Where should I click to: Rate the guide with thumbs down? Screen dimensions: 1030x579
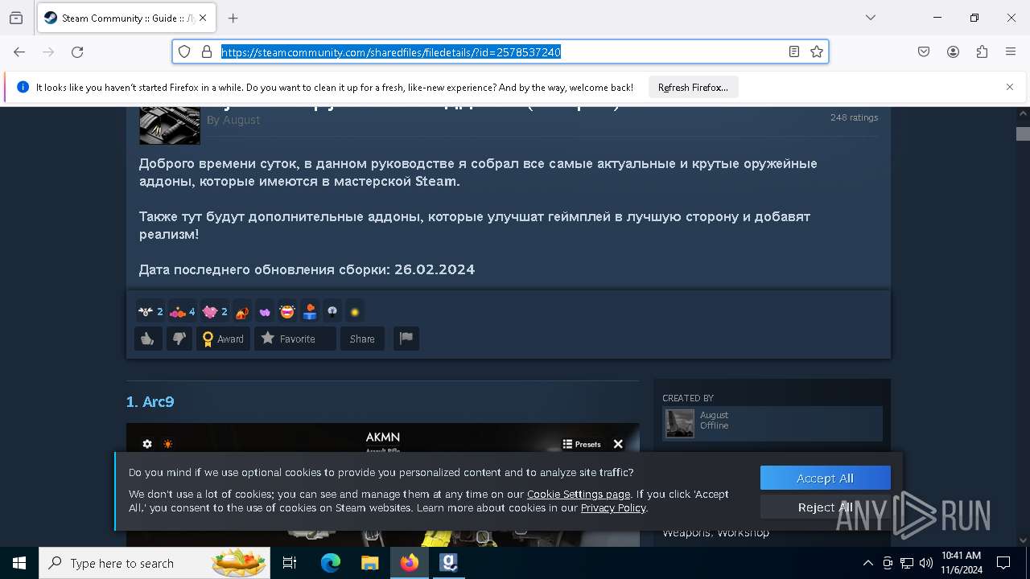click(x=179, y=339)
